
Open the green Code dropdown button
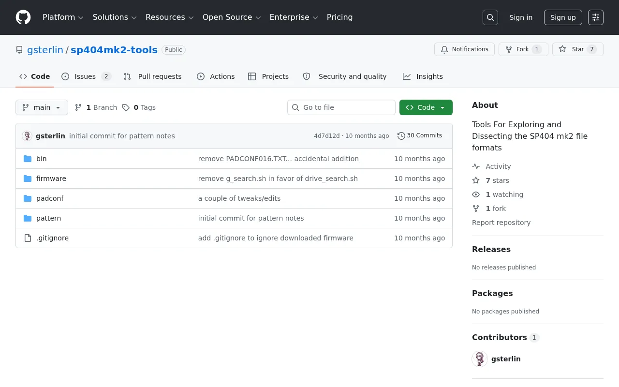point(426,107)
